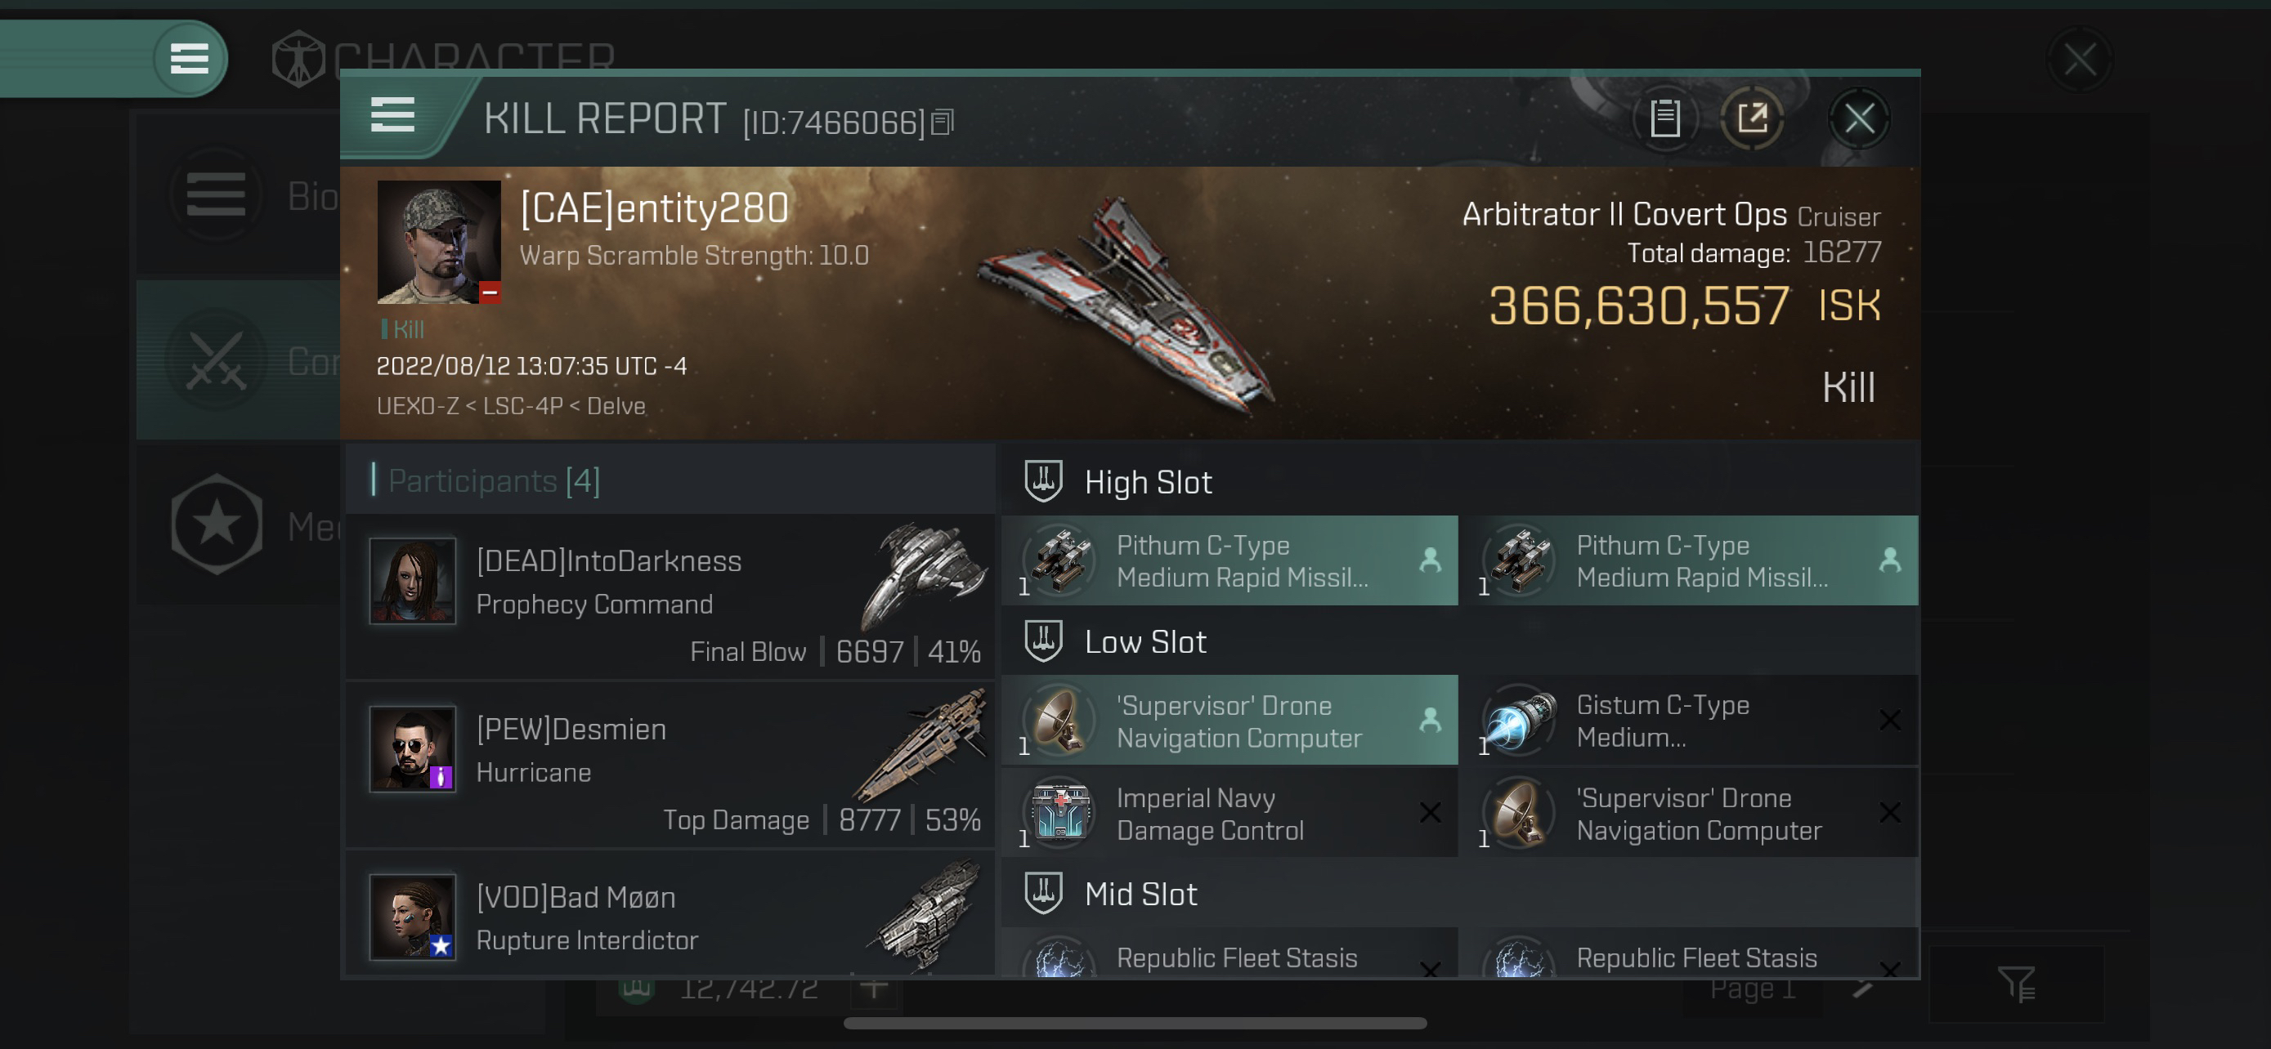Select participant IntoDarkness row
The width and height of the screenshot is (2271, 1049).
coord(671,596)
